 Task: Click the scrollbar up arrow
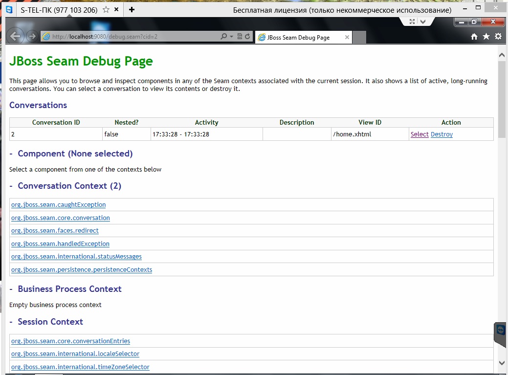click(x=502, y=55)
